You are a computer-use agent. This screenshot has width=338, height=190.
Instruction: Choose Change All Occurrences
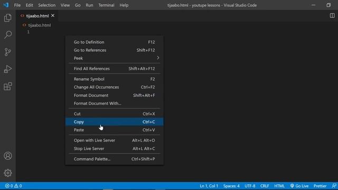[114, 87]
